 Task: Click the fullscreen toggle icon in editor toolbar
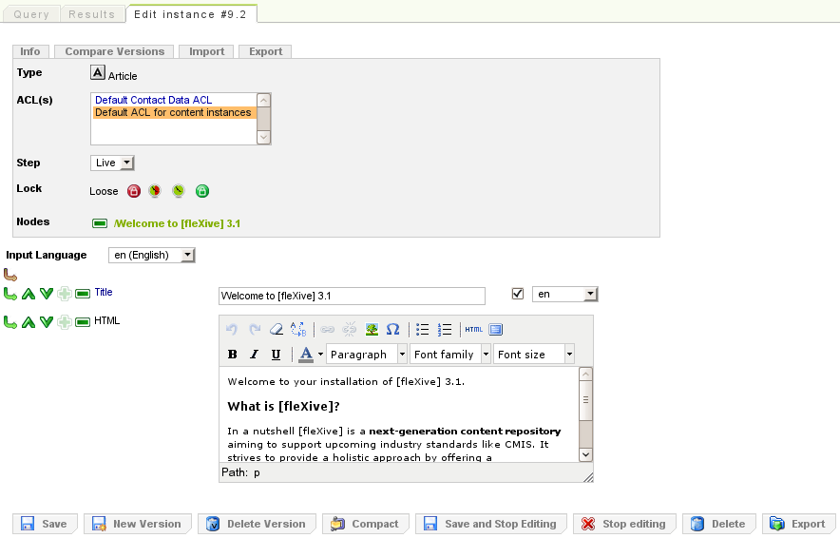(495, 329)
